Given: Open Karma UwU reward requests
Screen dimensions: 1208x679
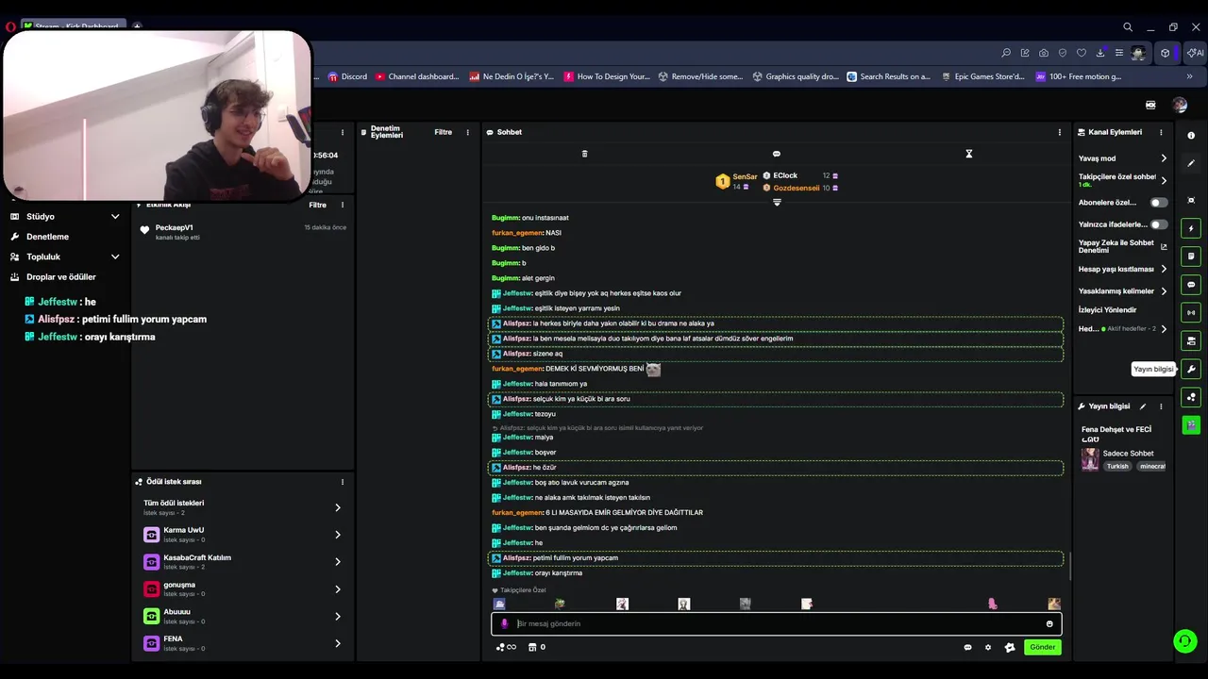Looking at the screenshot, I should 243,535.
